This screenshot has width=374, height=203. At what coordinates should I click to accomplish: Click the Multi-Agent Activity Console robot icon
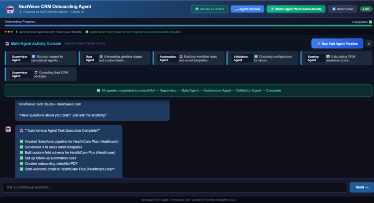point(7,43)
